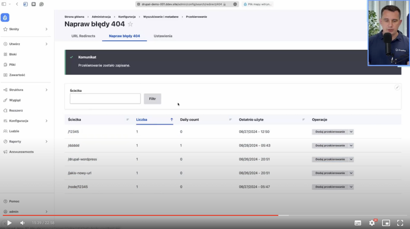
Task: Sort table by Liczba column
Action: tap(142, 120)
